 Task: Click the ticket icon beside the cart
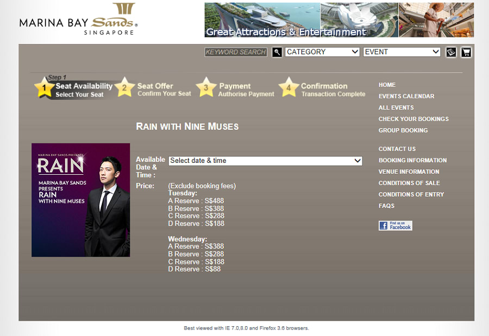451,52
